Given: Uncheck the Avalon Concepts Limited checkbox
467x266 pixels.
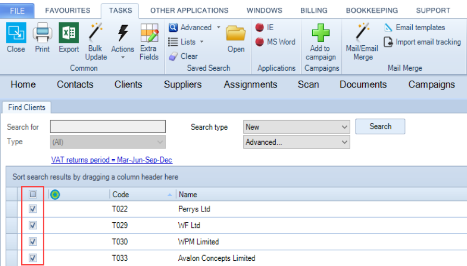Looking at the screenshot, I should (x=33, y=258).
